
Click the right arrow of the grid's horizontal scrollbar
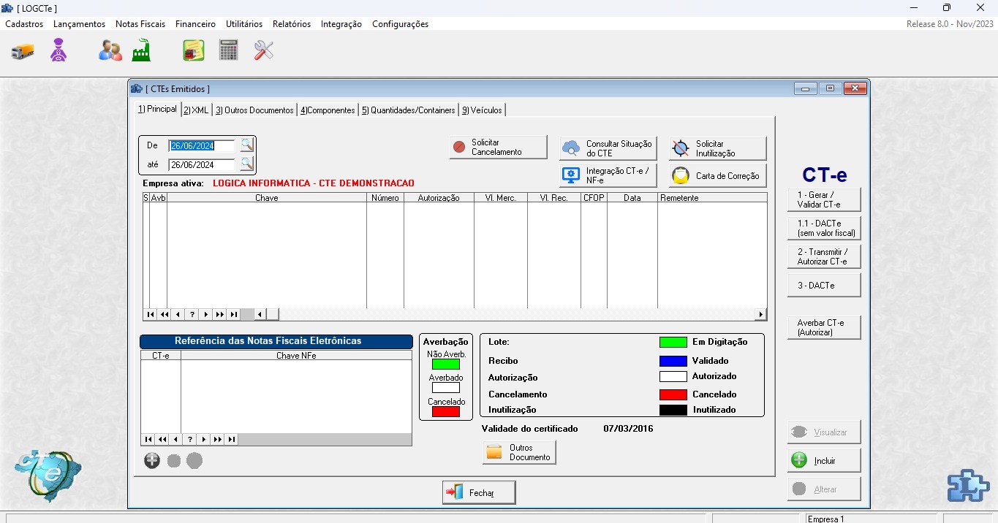(x=761, y=315)
